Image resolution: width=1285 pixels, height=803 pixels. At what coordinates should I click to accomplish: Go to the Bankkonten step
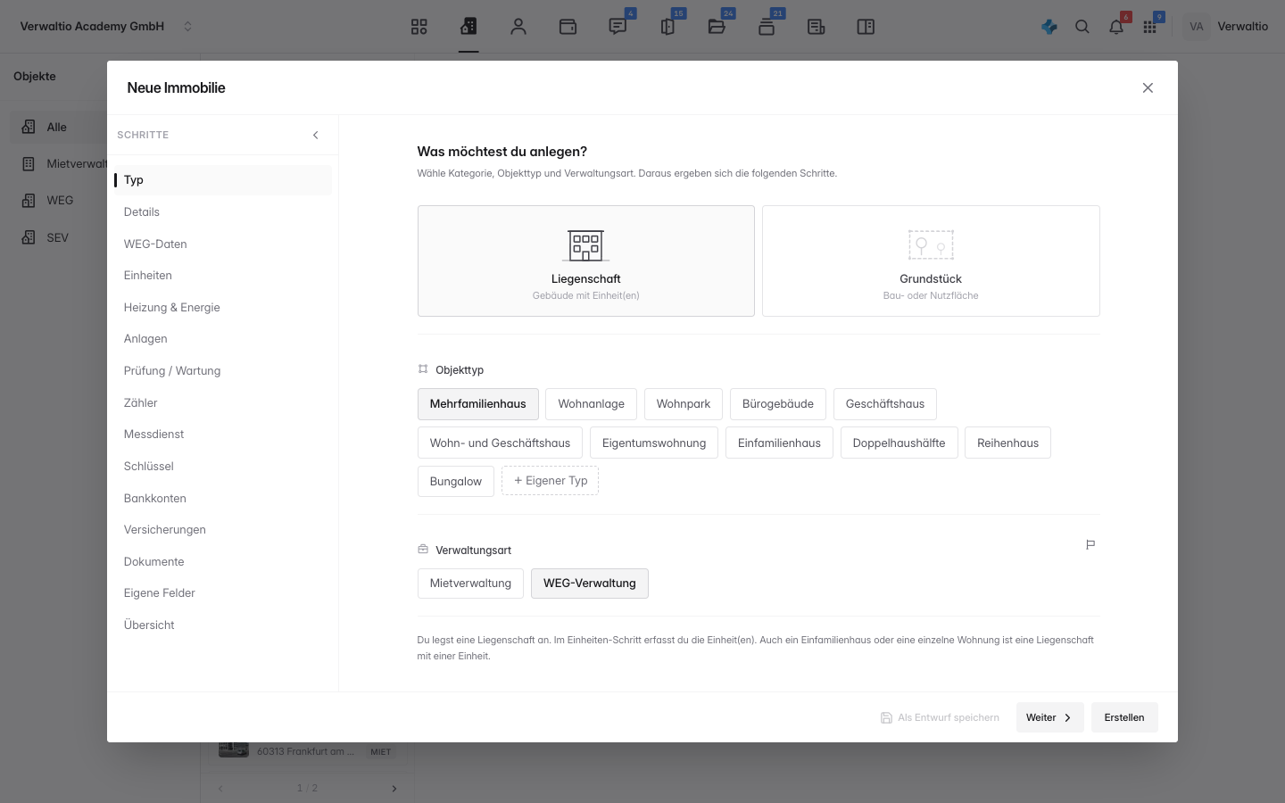click(223, 498)
